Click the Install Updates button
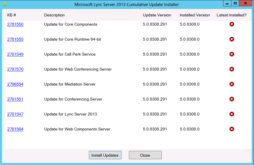Screen dimensions: 254x165 click(x=105, y=155)
